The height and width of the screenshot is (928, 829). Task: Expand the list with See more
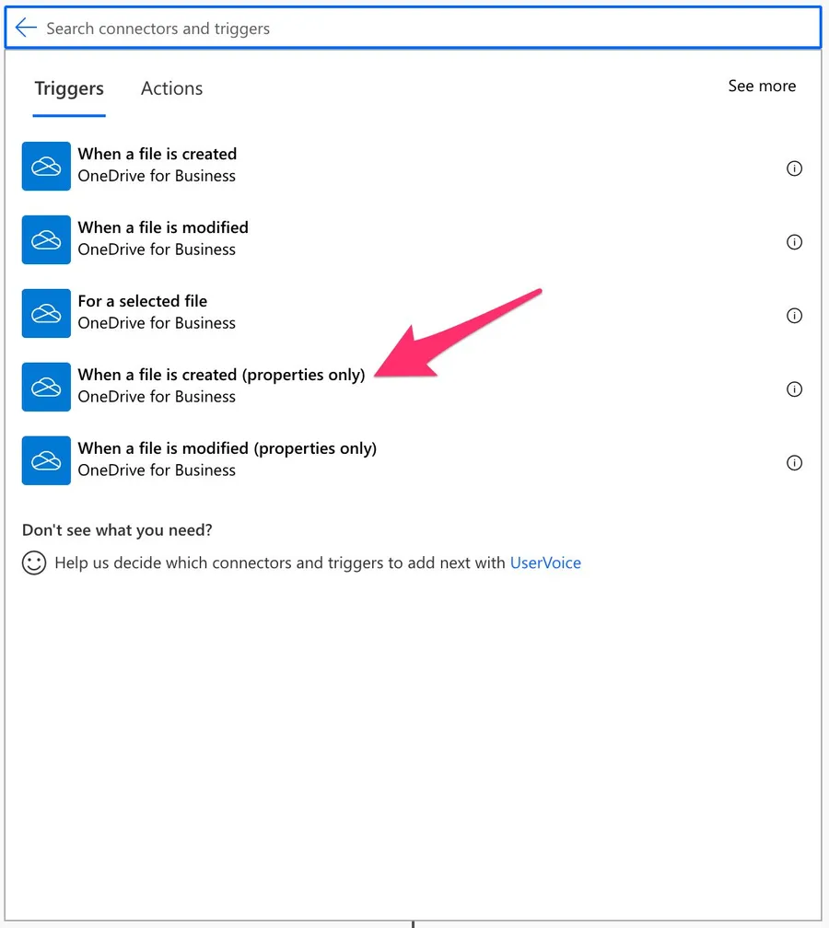[762, 86]
